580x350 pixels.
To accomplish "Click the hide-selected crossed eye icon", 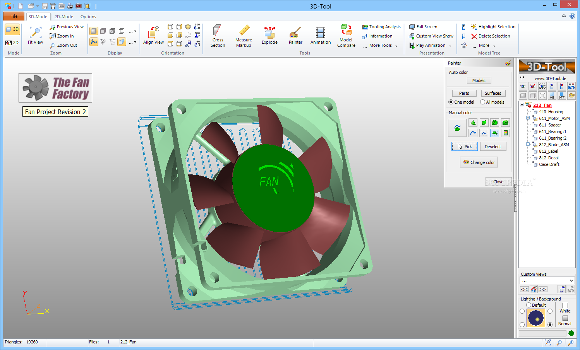I will coord(533,86).
